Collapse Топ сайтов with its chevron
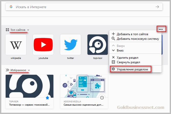 click(28, 30)
